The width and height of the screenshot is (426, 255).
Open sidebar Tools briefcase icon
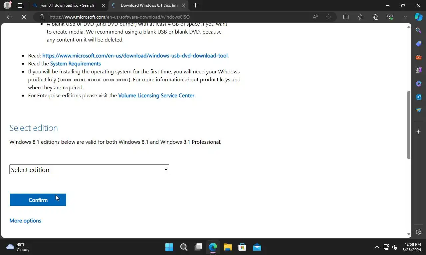(419, 57)
